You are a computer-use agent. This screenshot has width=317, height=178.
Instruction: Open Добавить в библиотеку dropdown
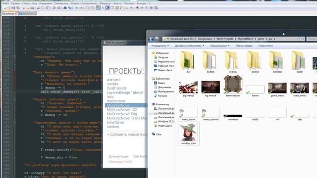189,46
